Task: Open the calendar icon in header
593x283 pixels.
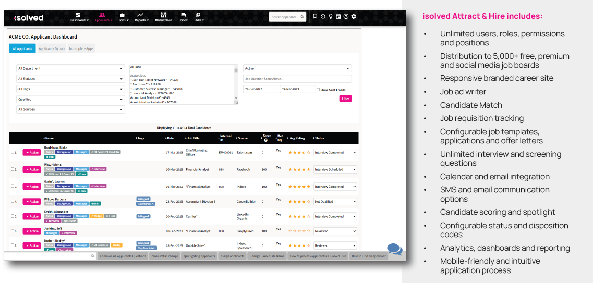Action: tap(338, 16)
